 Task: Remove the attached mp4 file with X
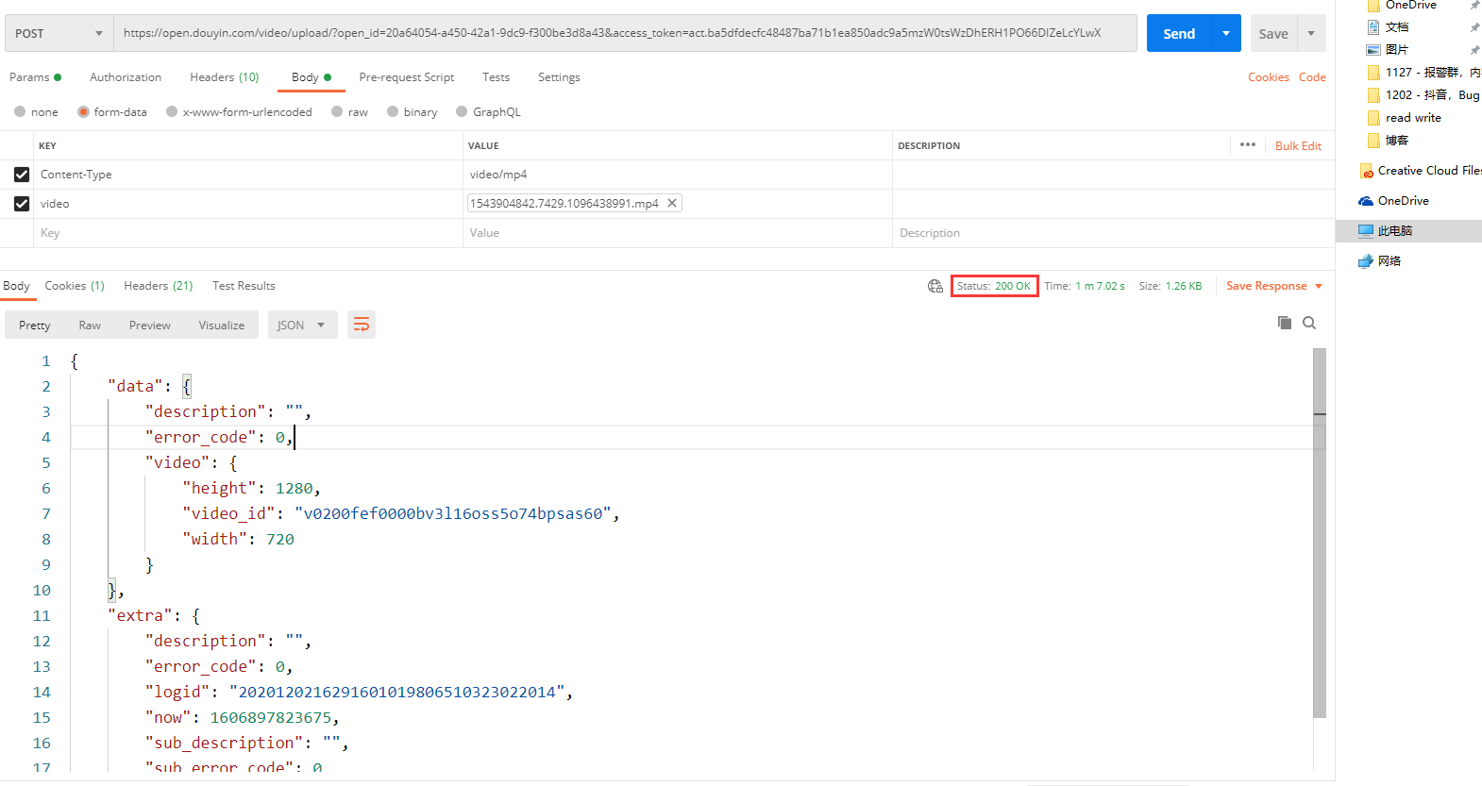[x=672, y=203]
